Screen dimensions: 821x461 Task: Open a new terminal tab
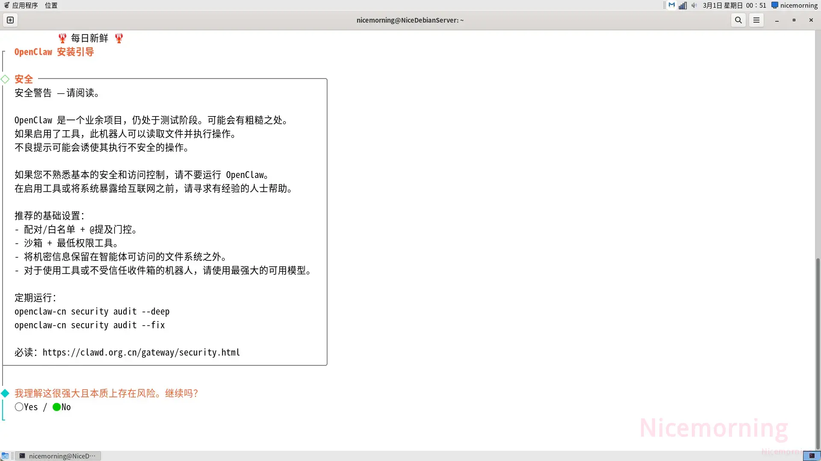[10, 20]
